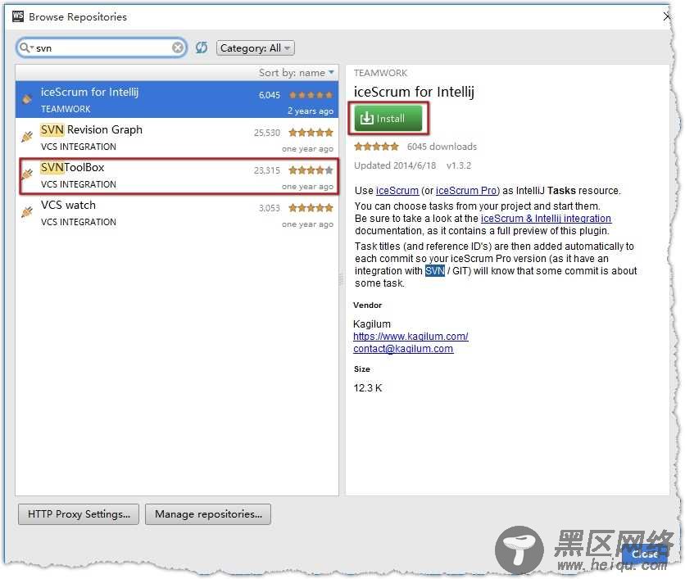The image size is (685, 579).
Task: Click the SVN Revision Graph plug icon
Action: tap(27, 137)
